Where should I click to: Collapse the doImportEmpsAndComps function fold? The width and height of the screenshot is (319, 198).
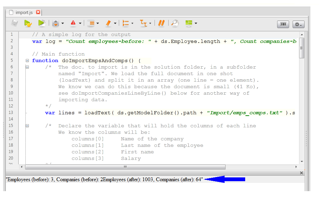(x=27, y=61)
